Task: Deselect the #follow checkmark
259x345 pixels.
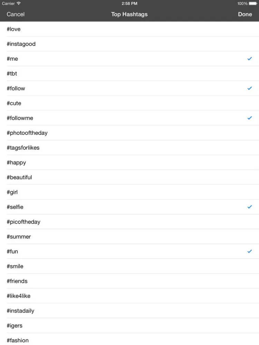Action: [x=250, y=88]
